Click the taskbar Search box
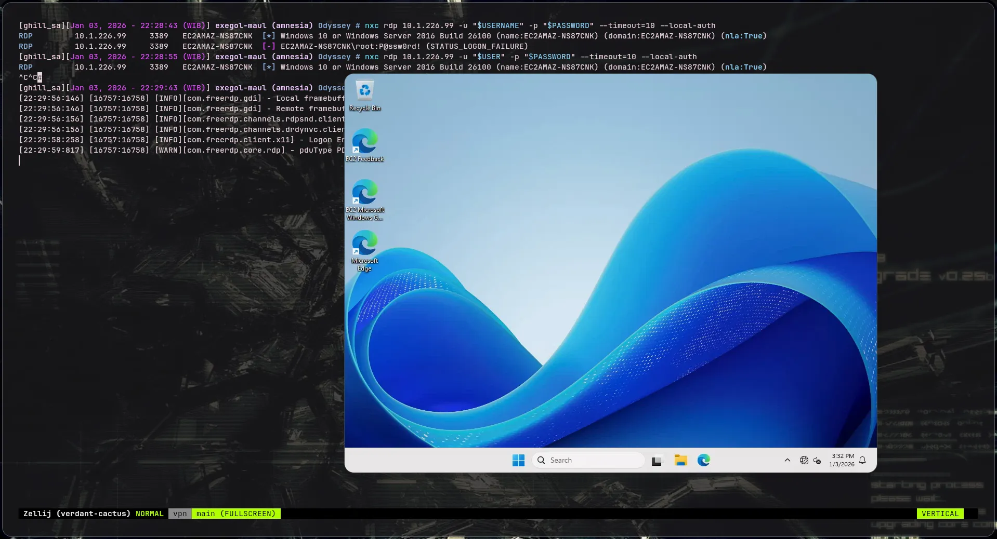Image resolution: width=997 pixels, height=539 pixels. 588,461
